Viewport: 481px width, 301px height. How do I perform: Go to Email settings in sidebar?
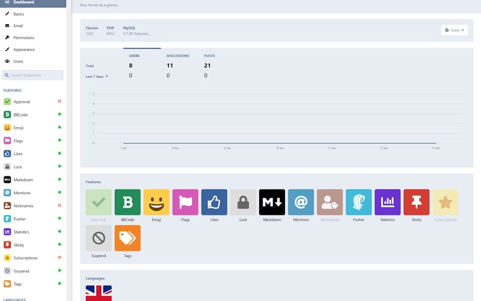coord(33,26)
